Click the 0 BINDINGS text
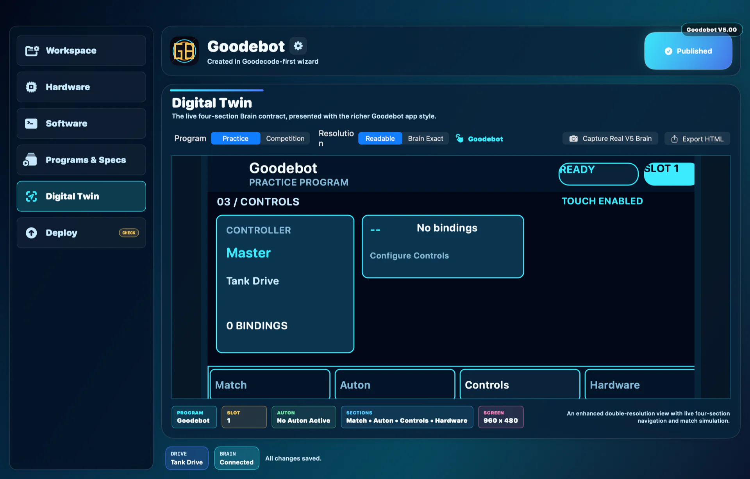 click(x=257, y=326)
